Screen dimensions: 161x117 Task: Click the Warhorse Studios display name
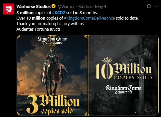33,7
